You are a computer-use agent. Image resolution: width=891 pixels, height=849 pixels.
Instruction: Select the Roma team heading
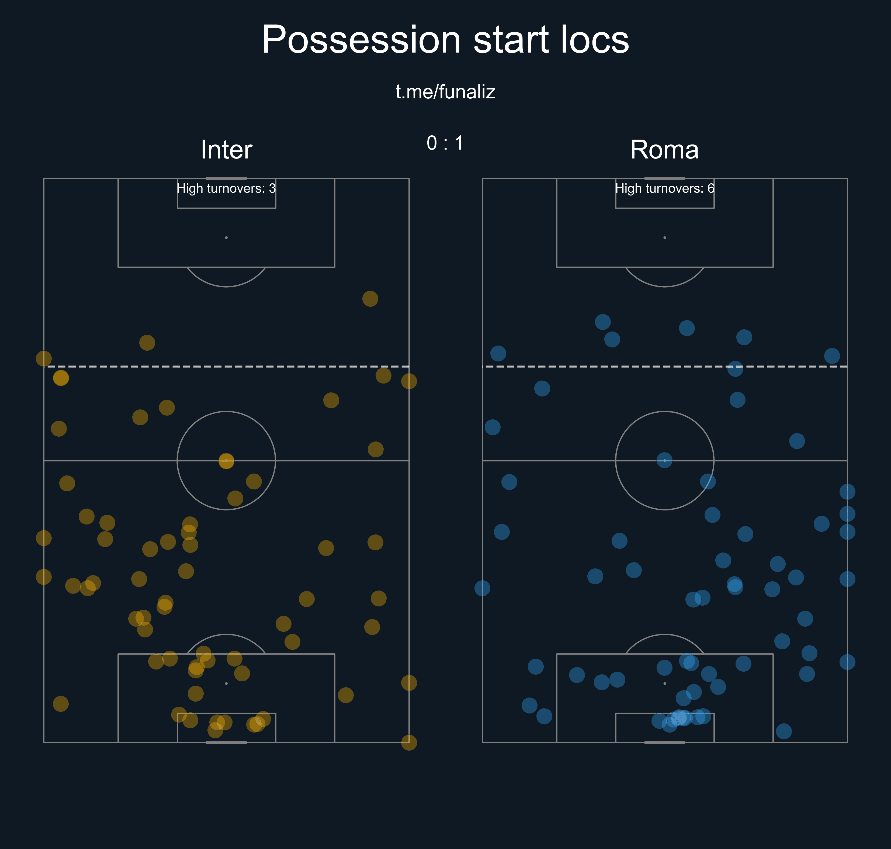point(664,149)
